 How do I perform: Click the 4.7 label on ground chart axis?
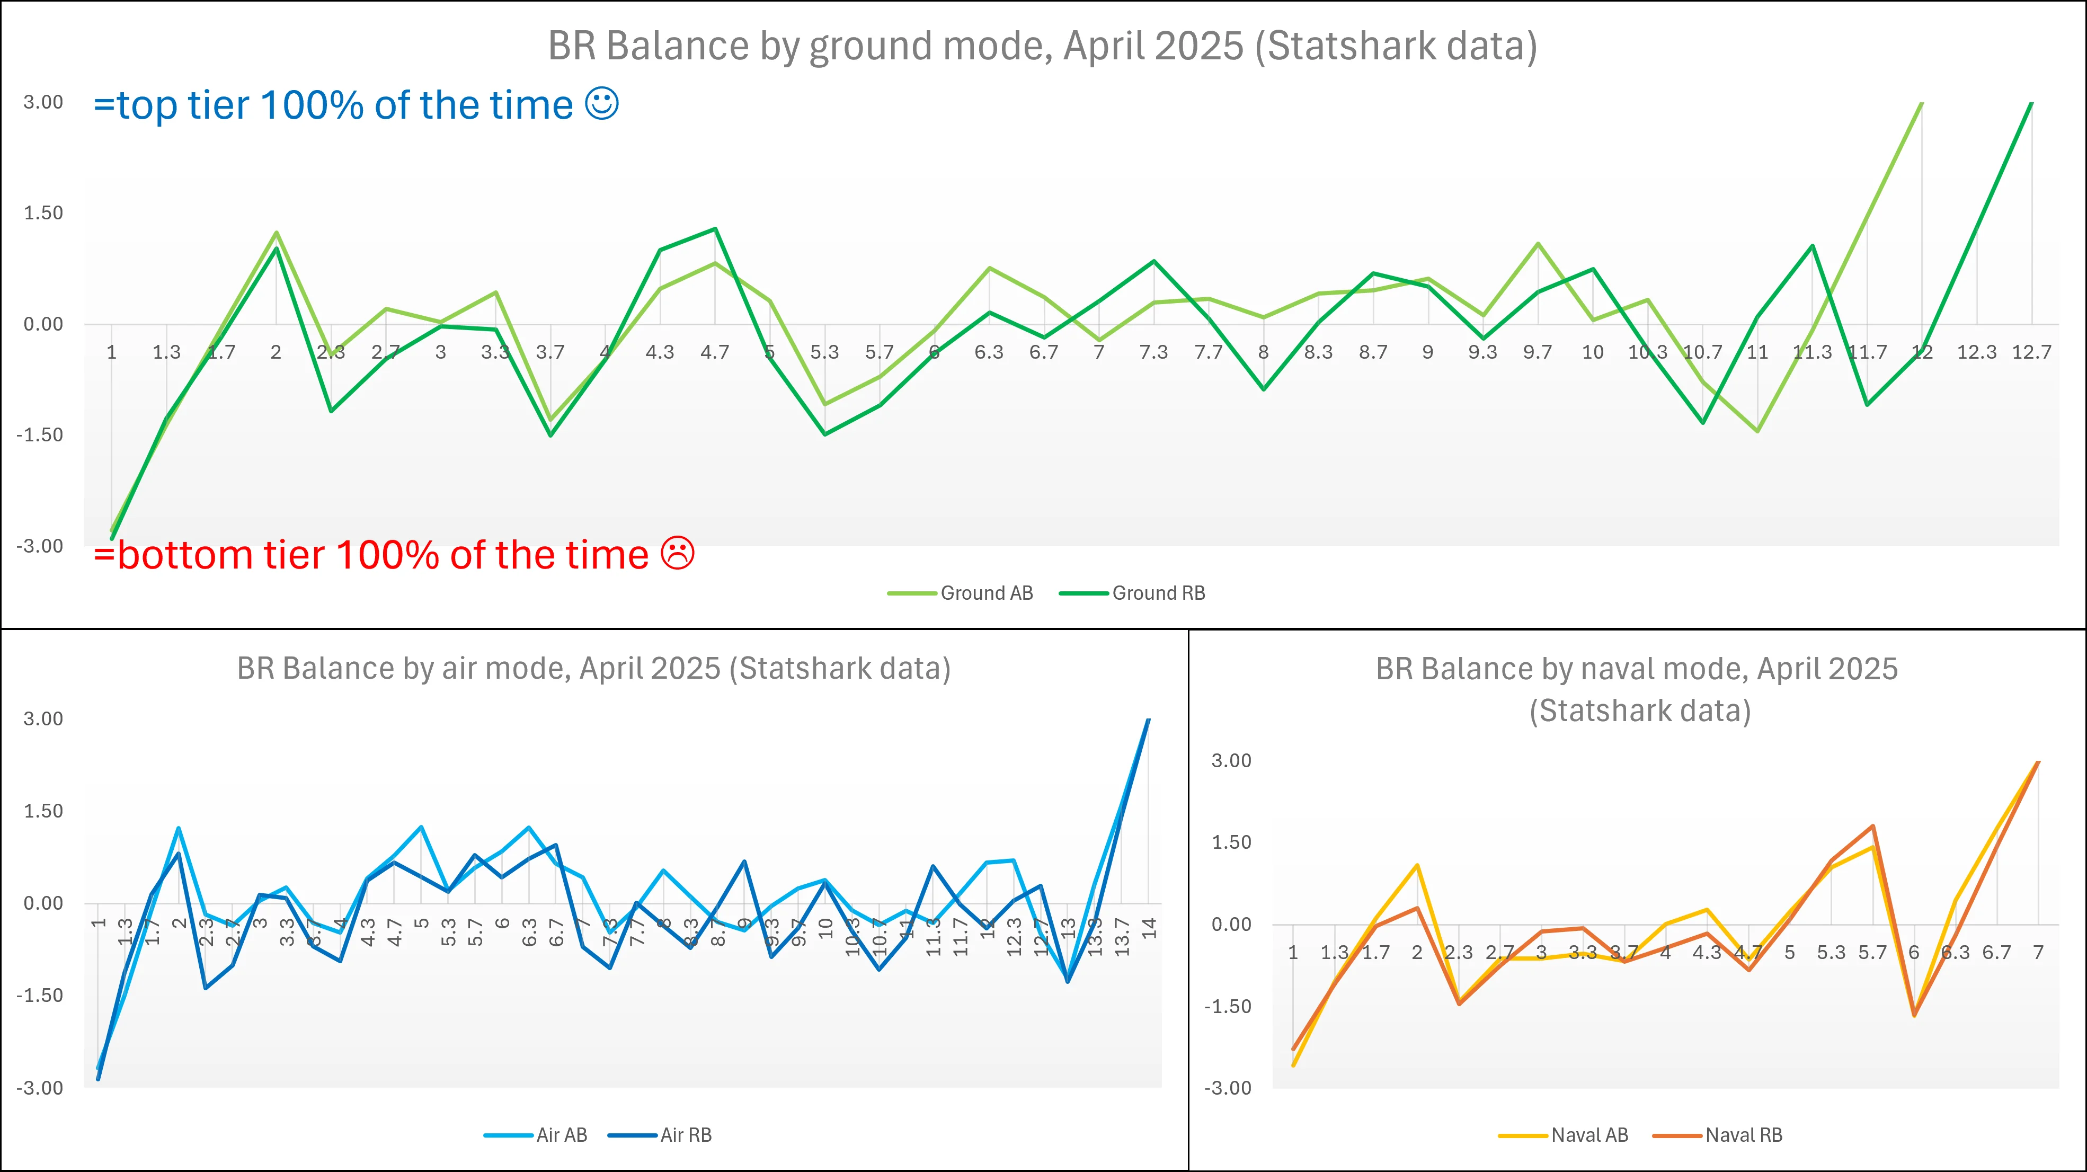point(715,352)
